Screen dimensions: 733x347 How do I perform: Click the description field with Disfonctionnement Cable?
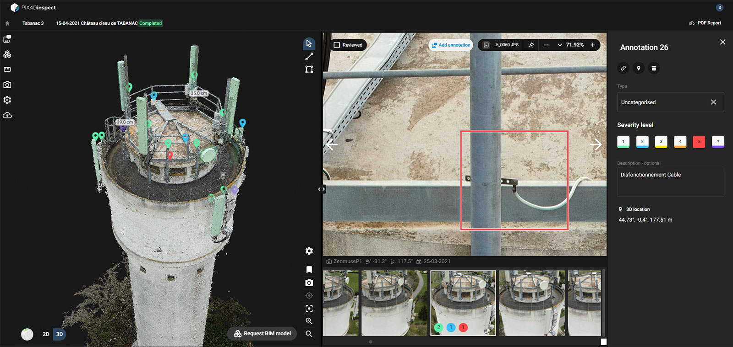[x=670, y=182]
